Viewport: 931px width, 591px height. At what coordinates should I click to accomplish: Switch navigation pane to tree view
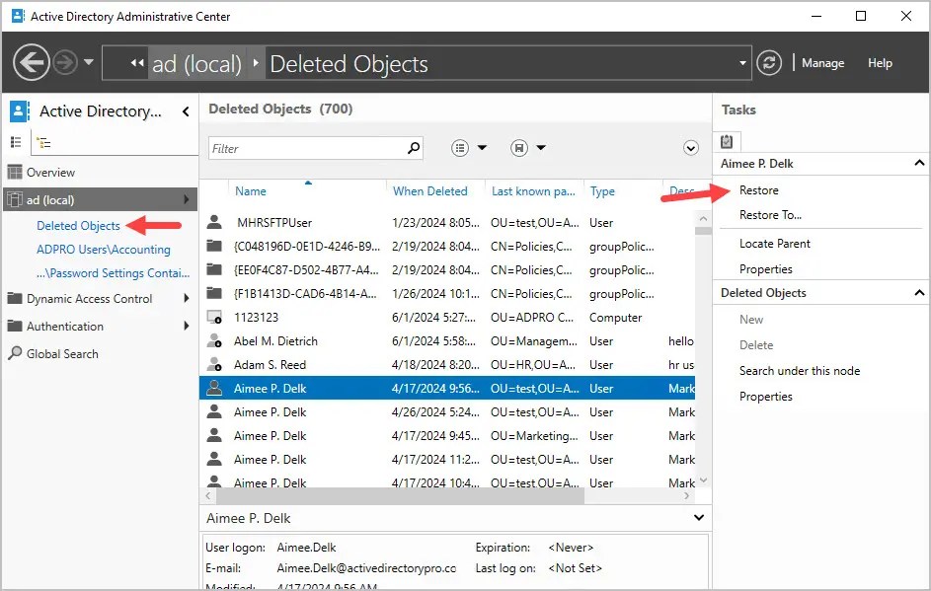tap(43, 142)
